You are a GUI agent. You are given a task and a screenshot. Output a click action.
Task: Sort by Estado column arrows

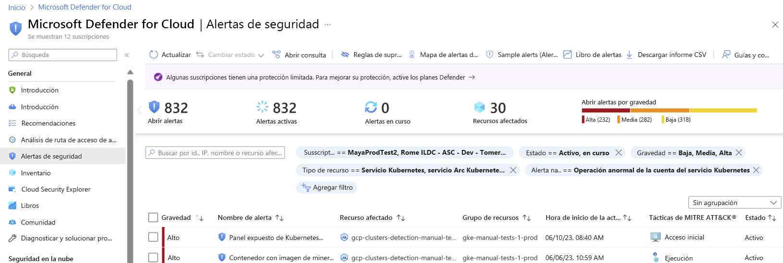tap(772, 218)
